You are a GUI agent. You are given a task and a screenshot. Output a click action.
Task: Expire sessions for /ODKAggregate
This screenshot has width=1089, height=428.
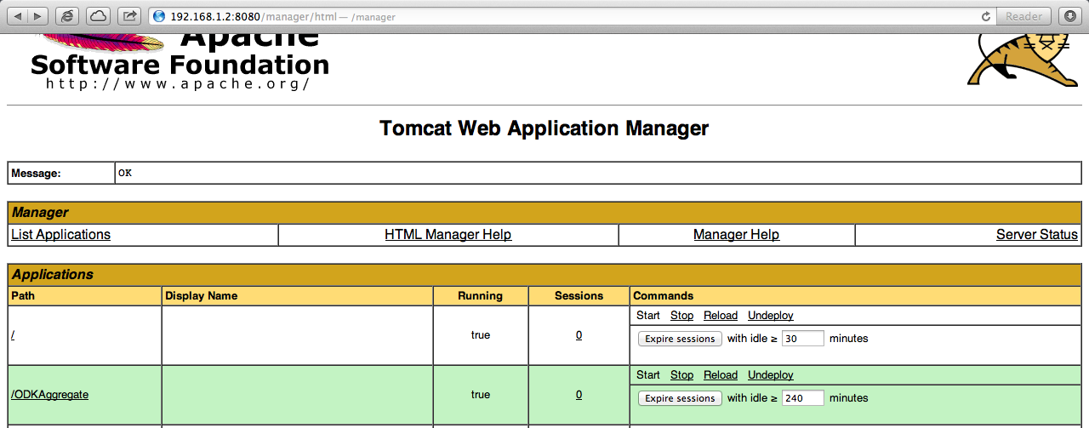tap(680, 398)
